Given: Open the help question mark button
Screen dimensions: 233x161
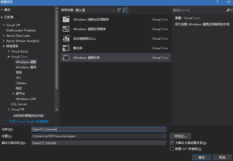Looking at the screenshot, I should point(217,2).
